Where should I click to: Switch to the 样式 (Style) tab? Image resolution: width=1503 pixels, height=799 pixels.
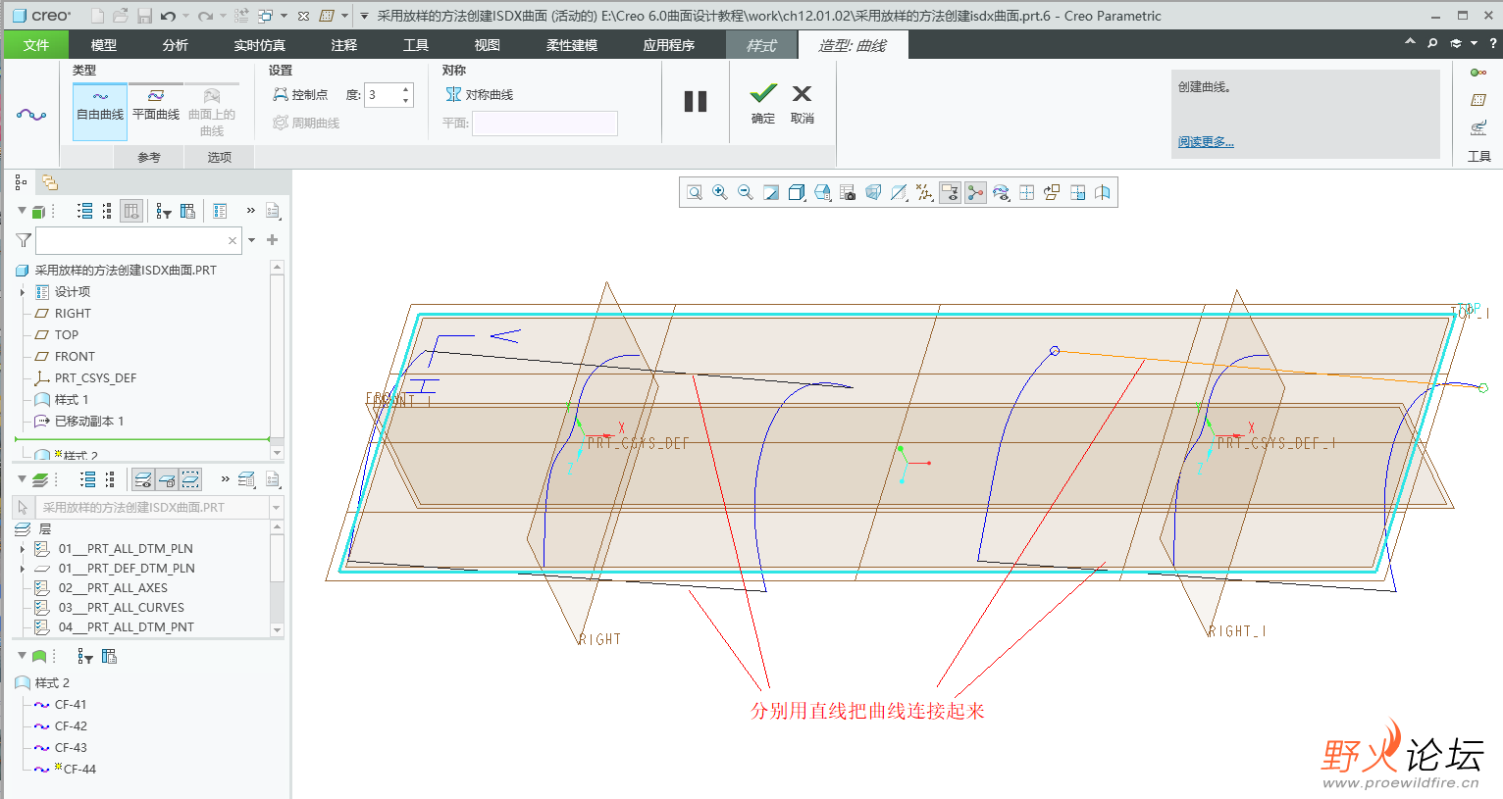761,45
